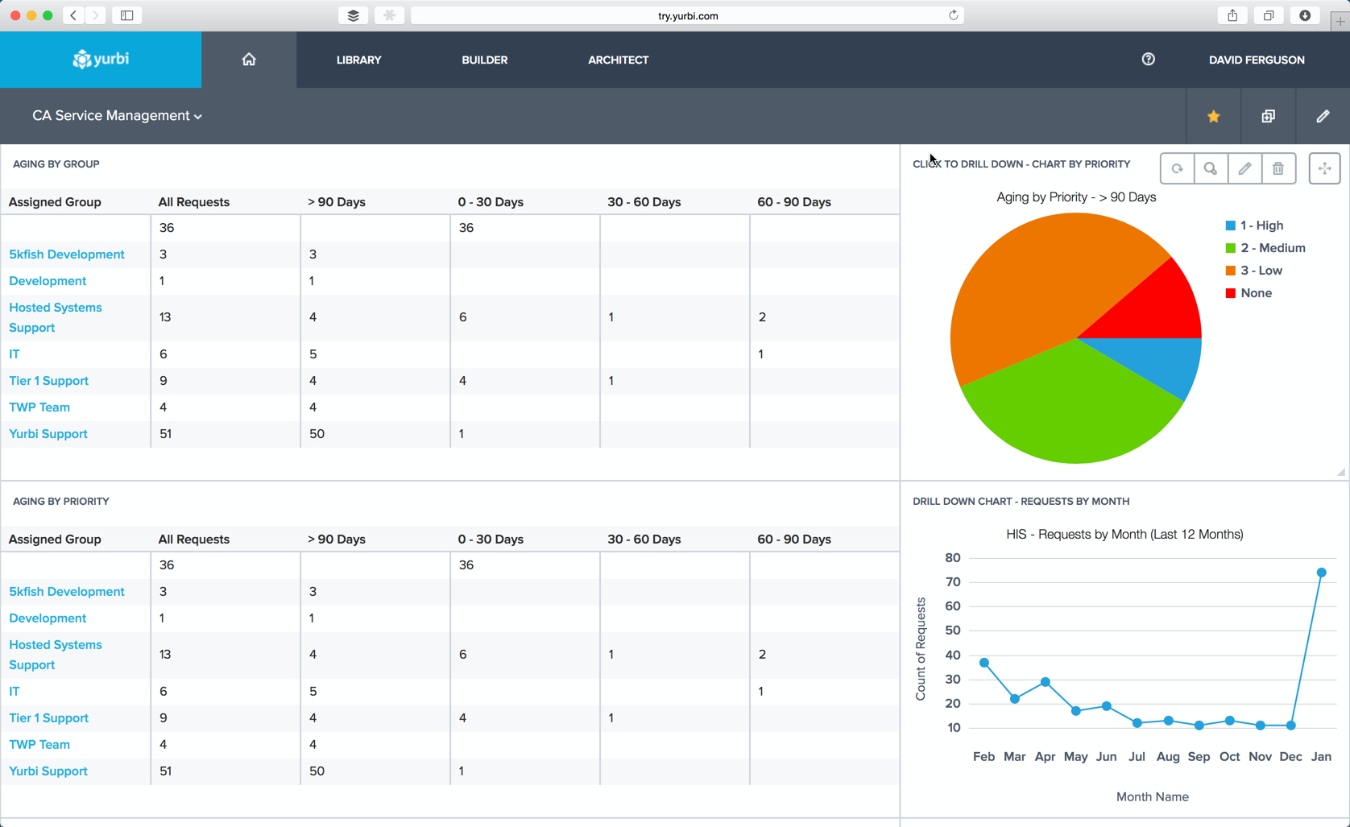The image size is (1350, 827).
Task: Click the 'None' red legend swatch
Action: (x=1230, y=293)
